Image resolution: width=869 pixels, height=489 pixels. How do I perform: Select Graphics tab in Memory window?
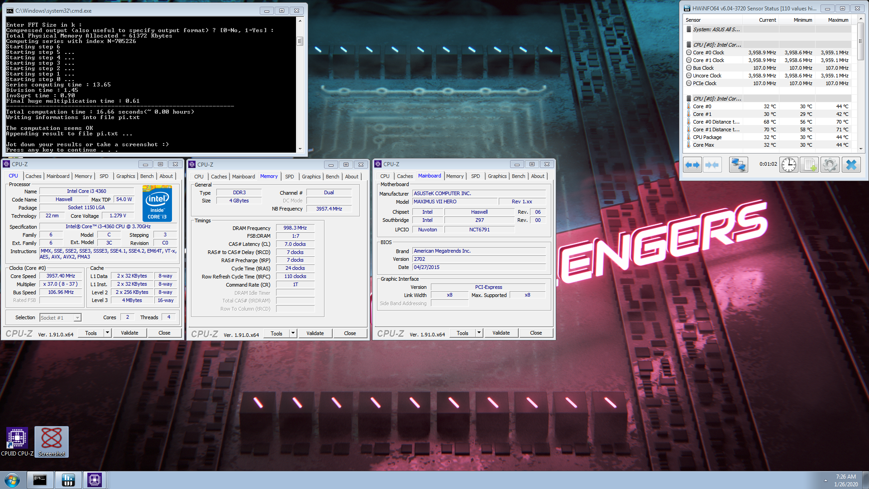311,177
